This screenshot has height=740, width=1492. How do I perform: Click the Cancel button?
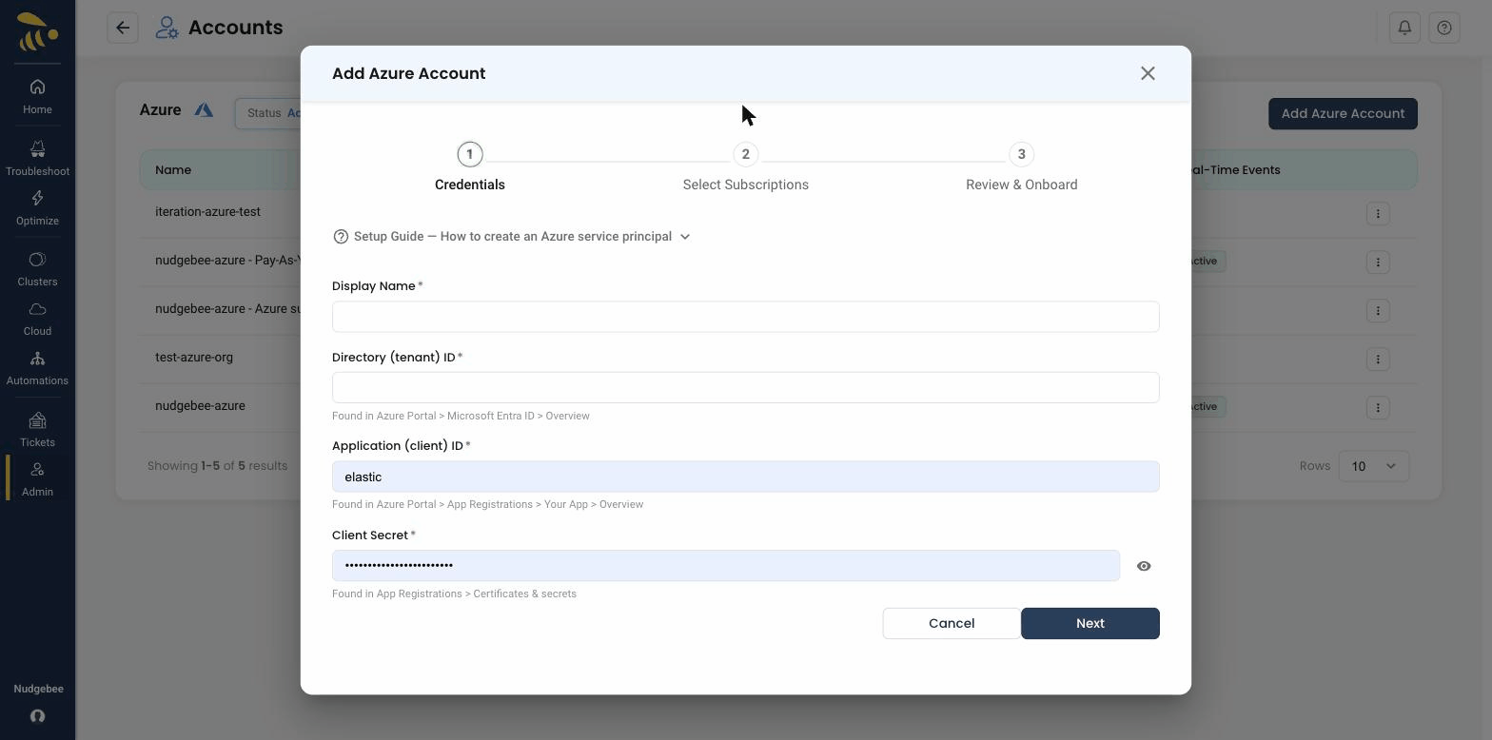coord(952,624)
